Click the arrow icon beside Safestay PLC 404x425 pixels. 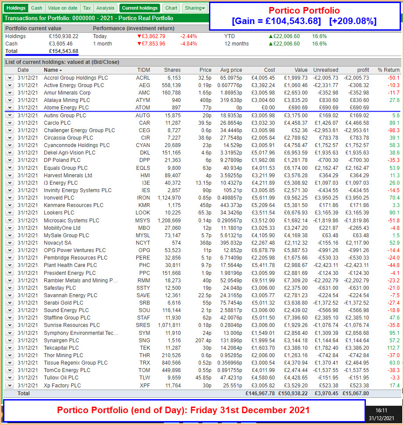click(9, 288)
